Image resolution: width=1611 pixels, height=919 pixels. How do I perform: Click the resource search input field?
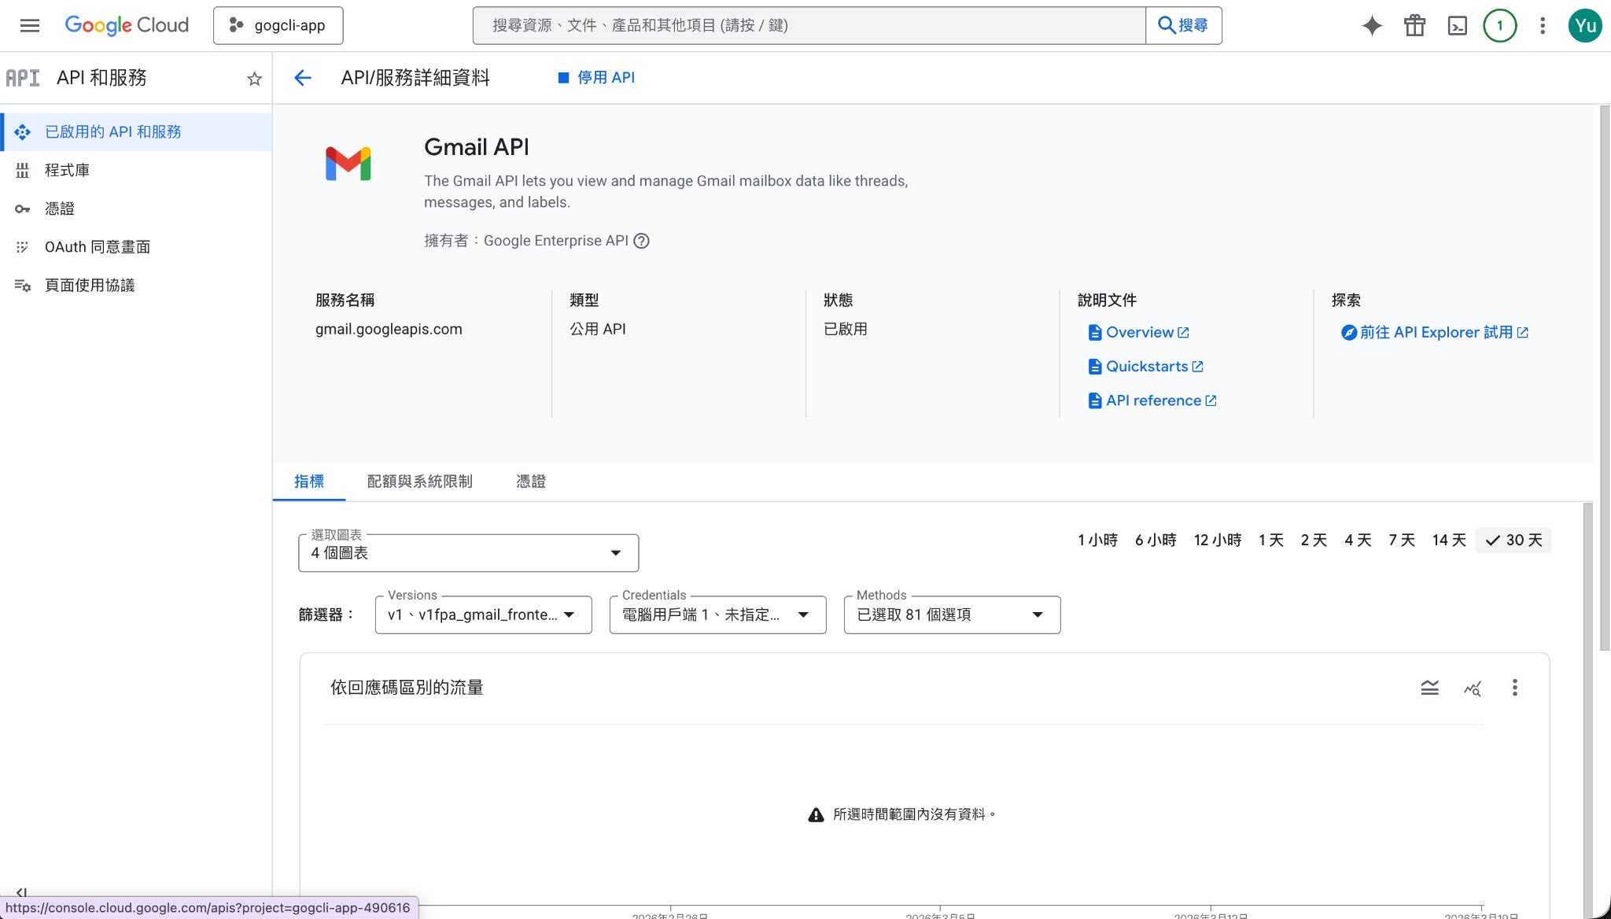809,25
